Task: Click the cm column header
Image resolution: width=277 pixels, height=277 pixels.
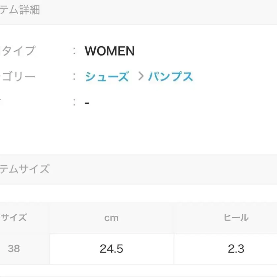Action: click(x=111, y=218)
